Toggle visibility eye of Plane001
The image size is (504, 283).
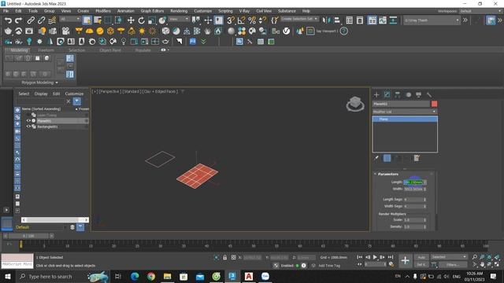click(x=28, y=120)
